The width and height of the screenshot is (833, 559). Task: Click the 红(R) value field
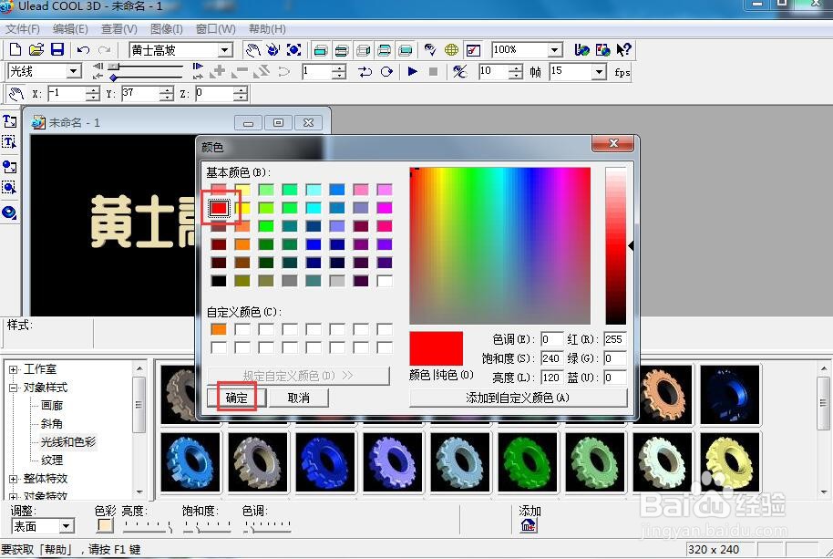(614, 339)
